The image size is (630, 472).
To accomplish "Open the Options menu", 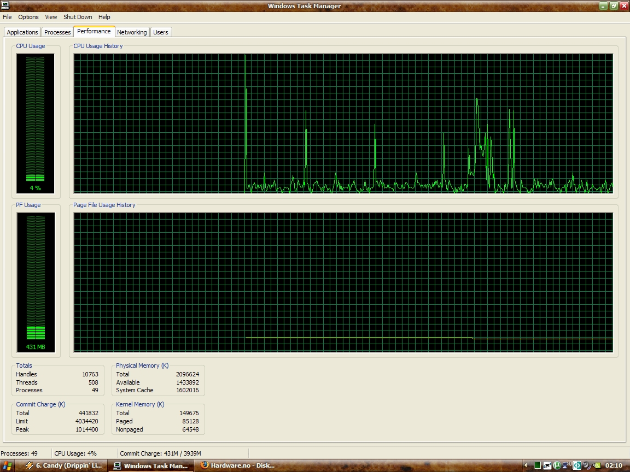I will point(28,17).
